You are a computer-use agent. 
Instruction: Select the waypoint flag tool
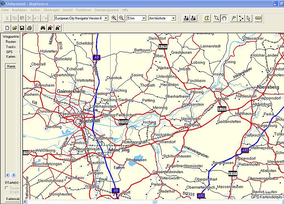234,18
